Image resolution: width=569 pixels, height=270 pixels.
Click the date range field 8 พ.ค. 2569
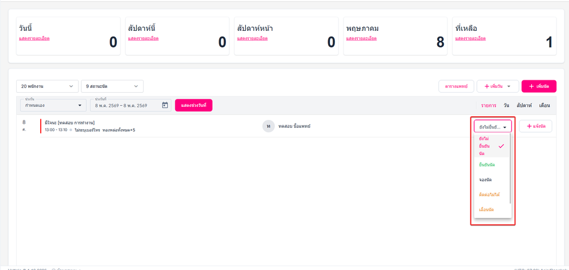(x=129, y=105)
